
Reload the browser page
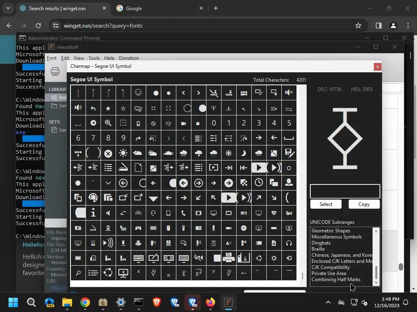click(38, 26)
